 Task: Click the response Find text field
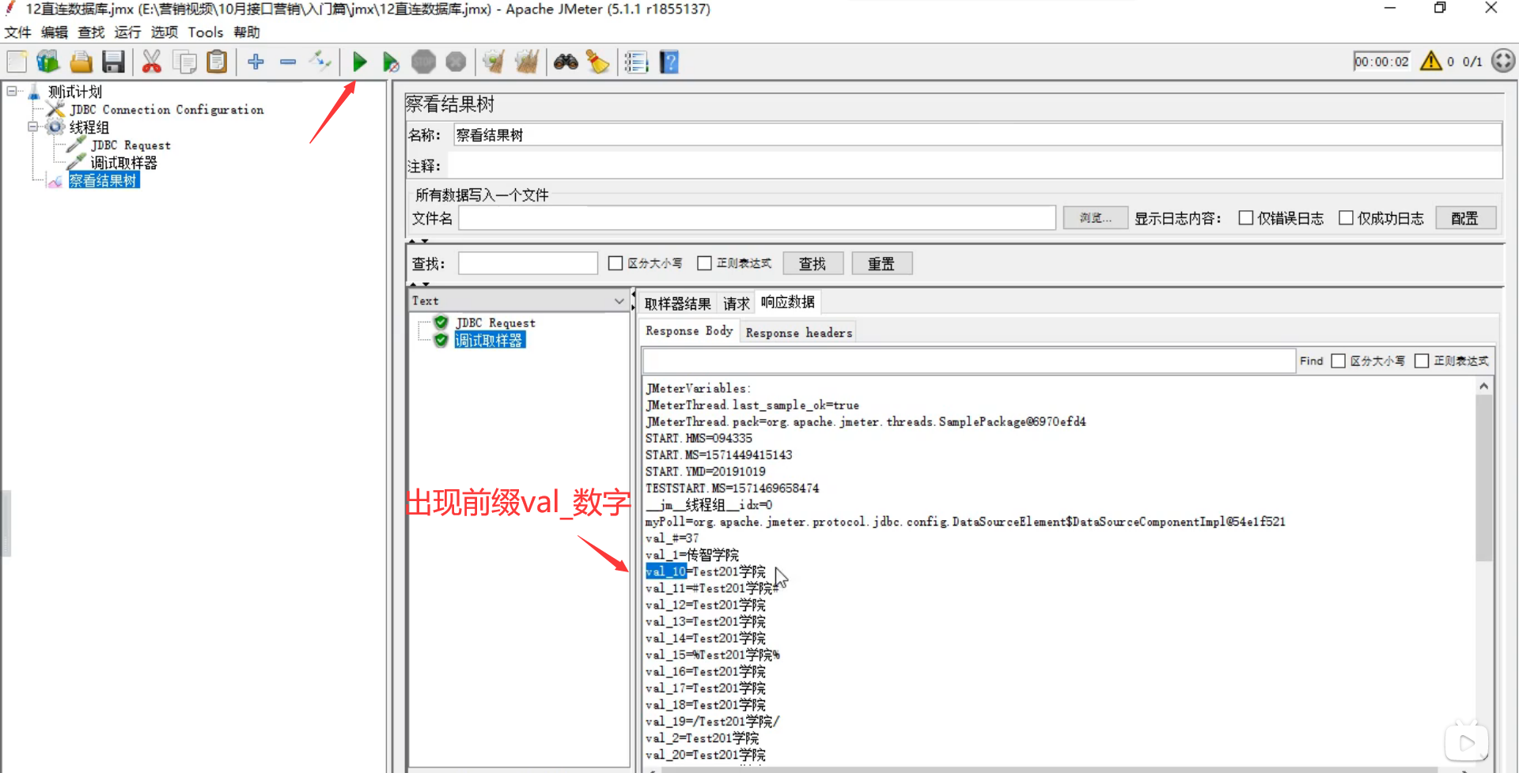(968, 360)
